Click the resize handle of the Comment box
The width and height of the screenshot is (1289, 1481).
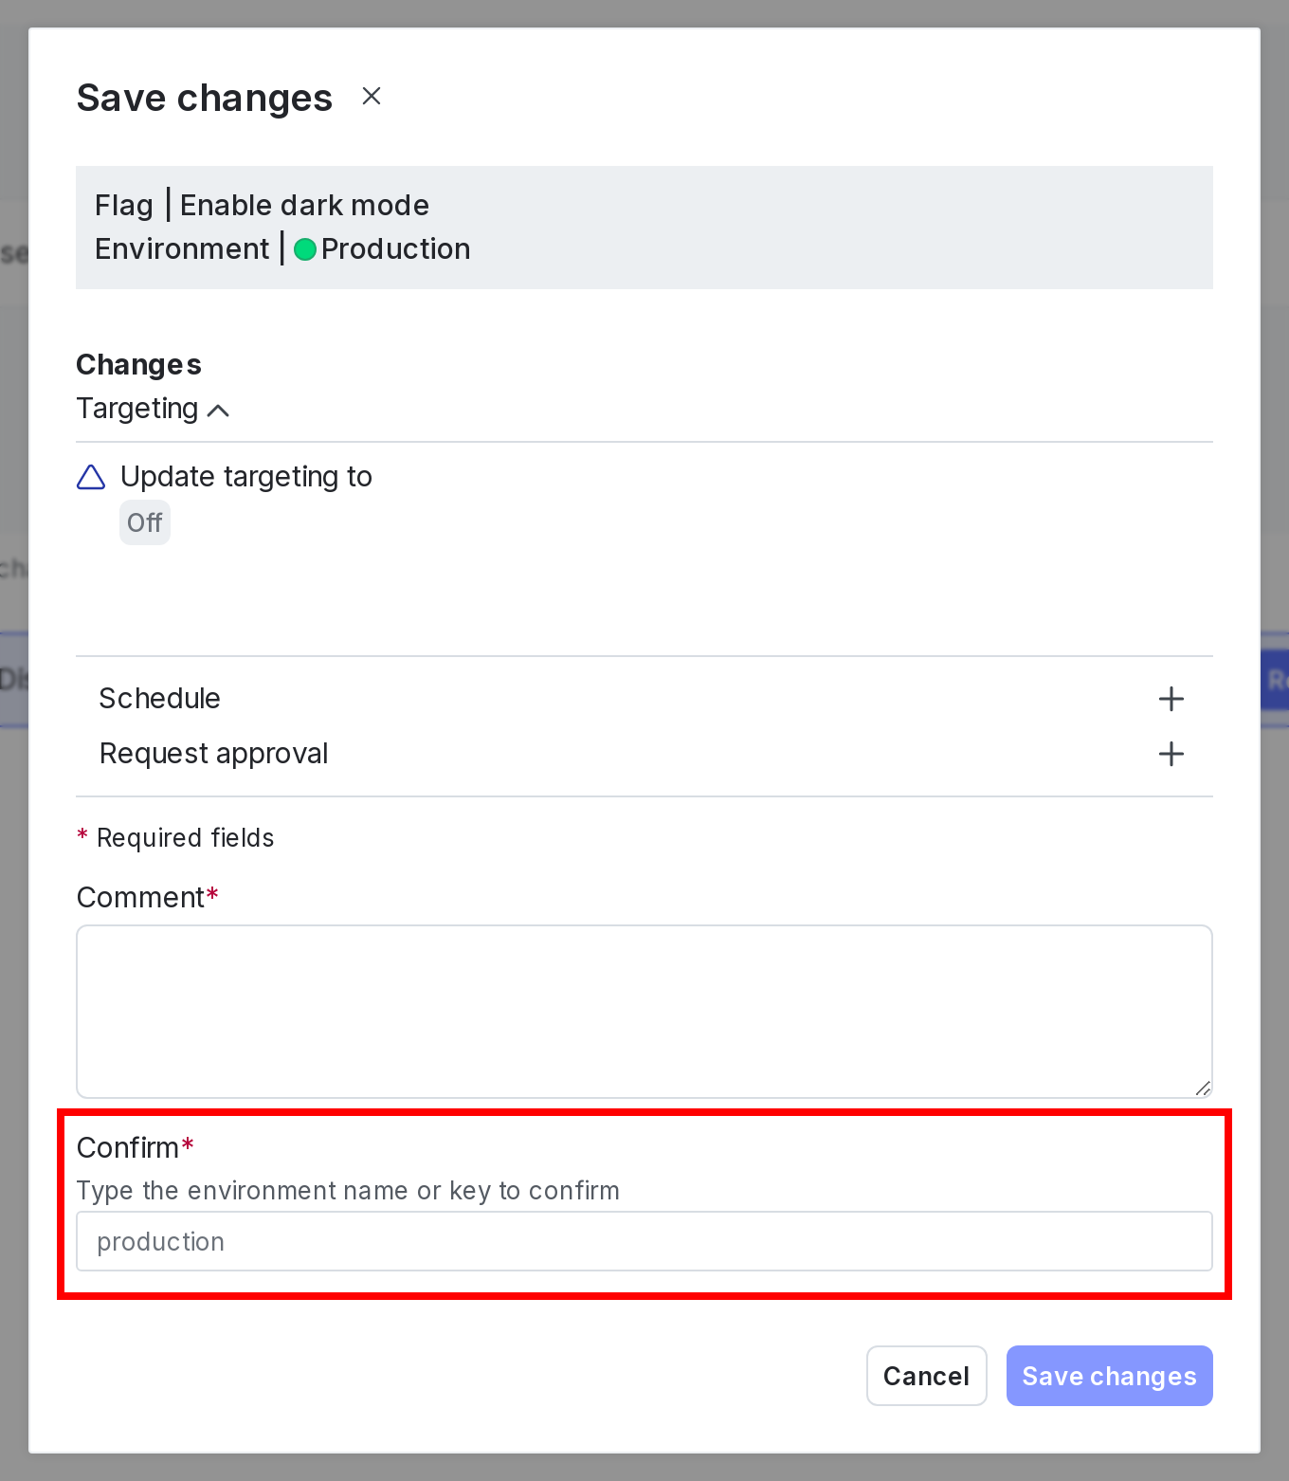[x=1204, y=1088]
